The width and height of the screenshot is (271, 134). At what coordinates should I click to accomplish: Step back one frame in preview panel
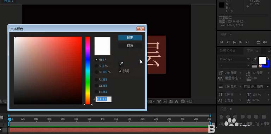[x=228, y=42]
